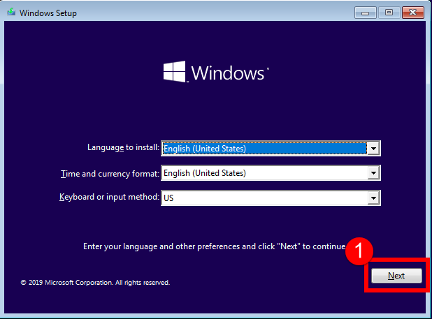Click the Windows logo in the setup screen
Image resolution: width=432 pixels, height=319 pixels.
(x=216, y=72)
